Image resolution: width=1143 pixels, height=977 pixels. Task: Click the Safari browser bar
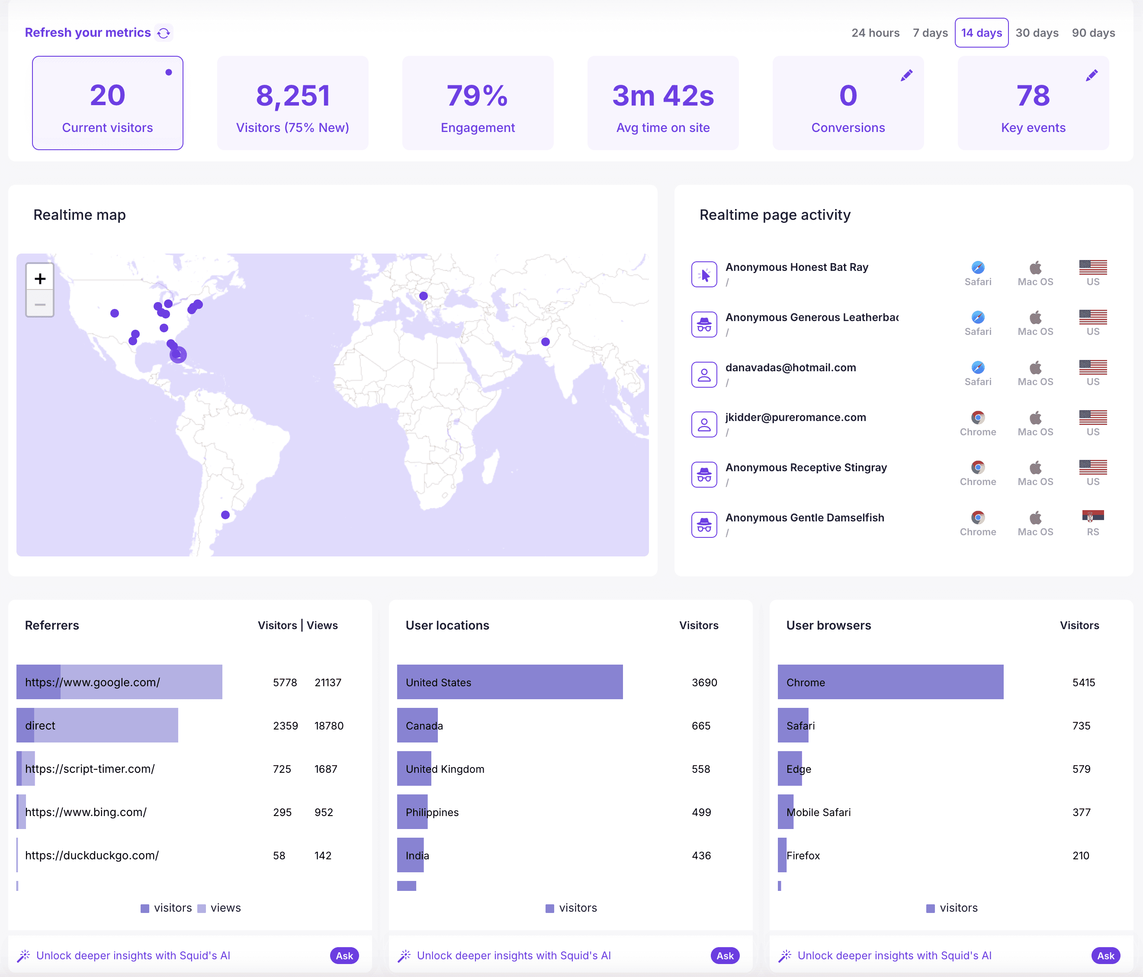point(793,725)
